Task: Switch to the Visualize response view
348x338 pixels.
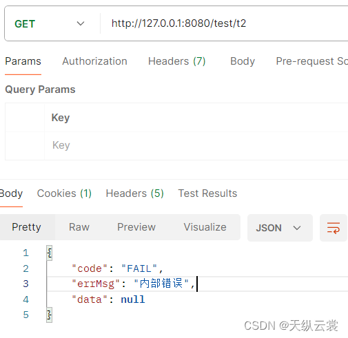Action: coord(205,227)
